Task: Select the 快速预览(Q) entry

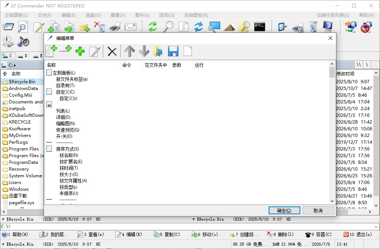Action: point(67,130)
